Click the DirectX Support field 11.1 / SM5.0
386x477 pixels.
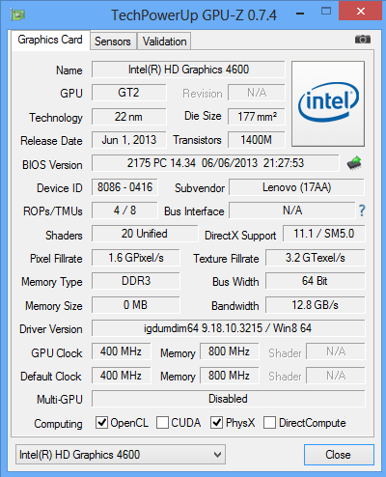pos(324,234)
